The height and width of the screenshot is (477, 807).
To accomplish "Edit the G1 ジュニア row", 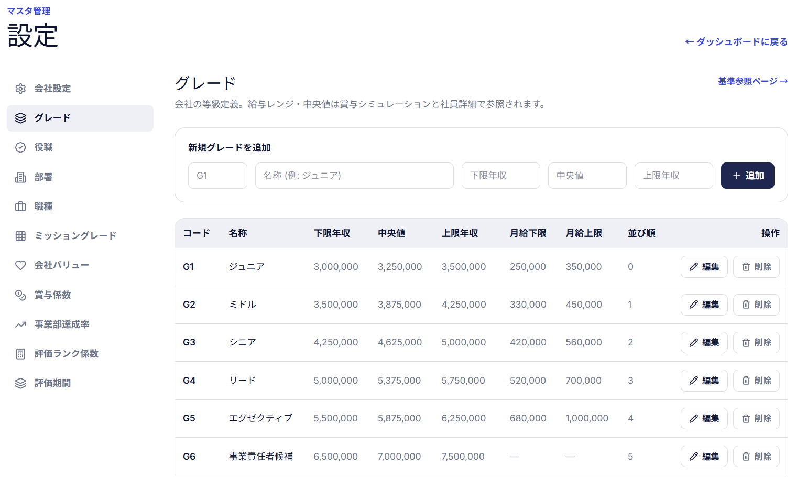I will coord(704,267).
